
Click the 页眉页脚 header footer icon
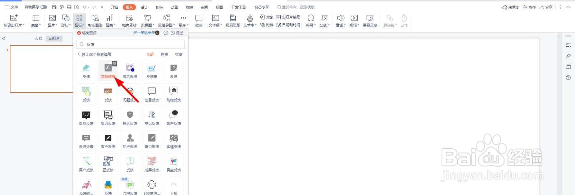[x=233, y=21]
